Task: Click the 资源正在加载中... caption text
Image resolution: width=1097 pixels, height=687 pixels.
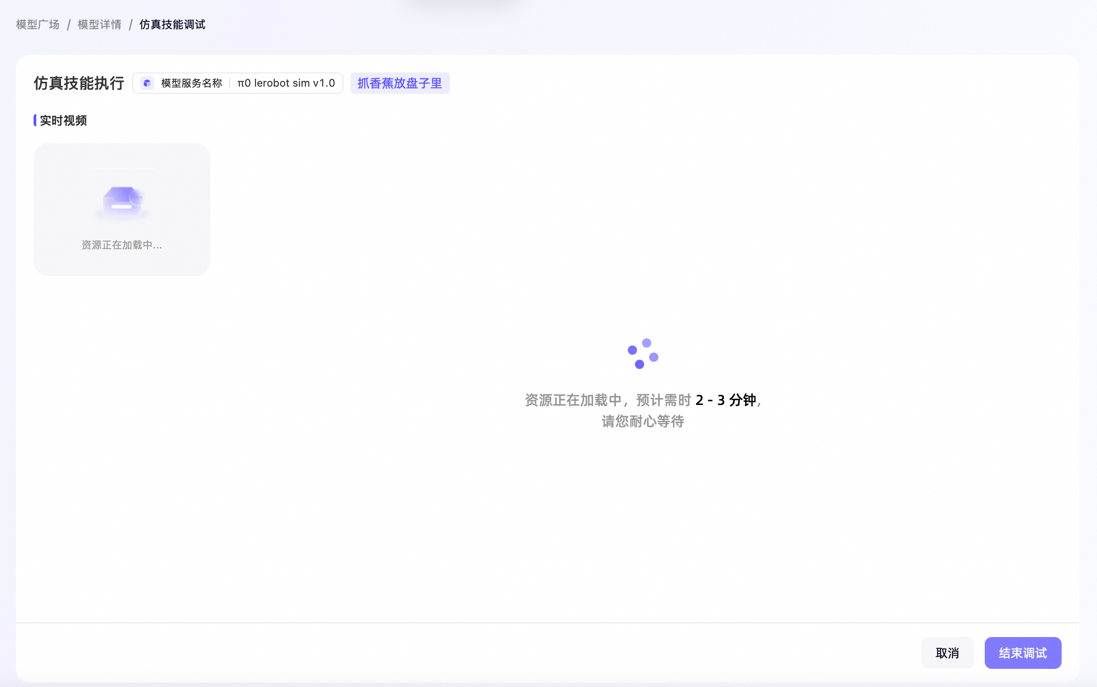Action: 122,245
